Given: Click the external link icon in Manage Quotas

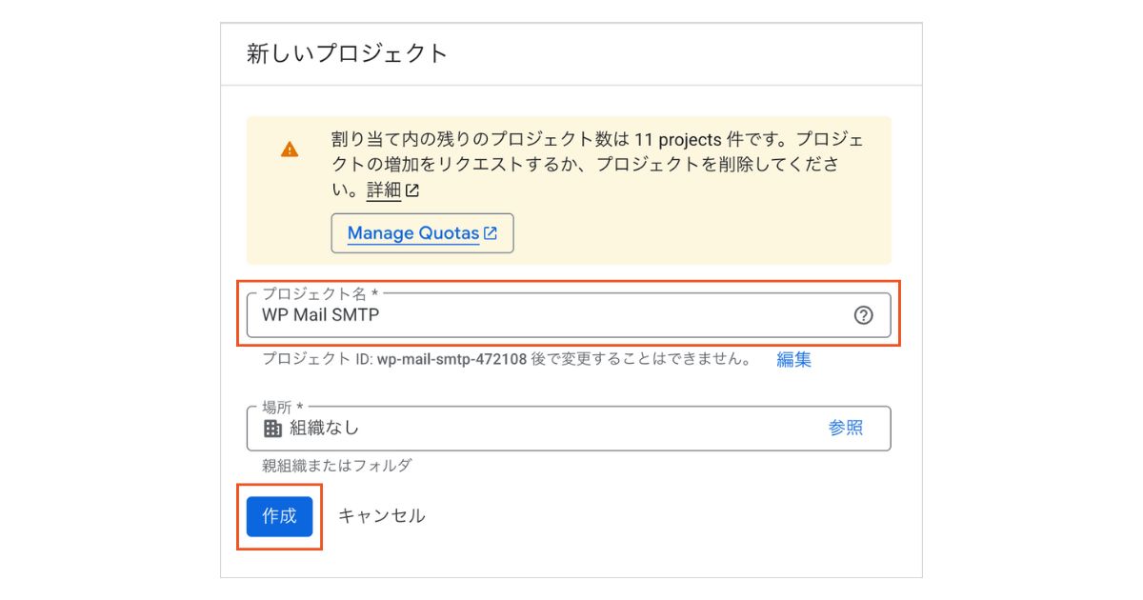Looking at the screenshot, I should pos(491,233).
